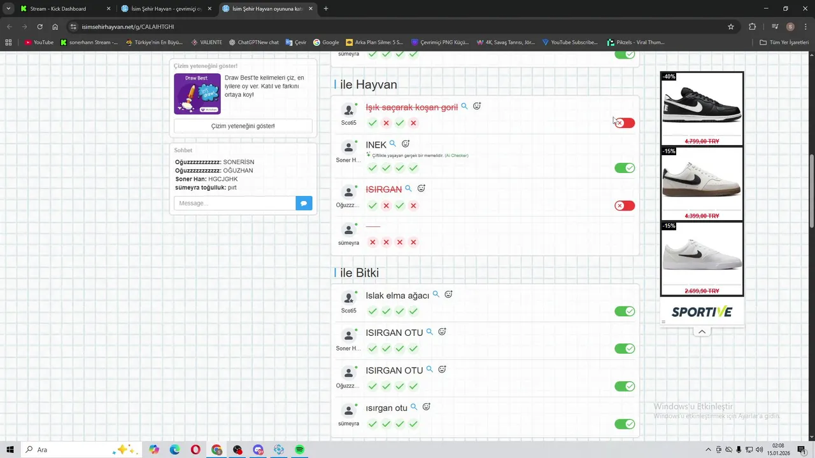Screen dimensions: 815x458
Task: Add emoji to Soner H's ISIRGAN OTU
Action: pyautogui.click(x=442, y=332)
